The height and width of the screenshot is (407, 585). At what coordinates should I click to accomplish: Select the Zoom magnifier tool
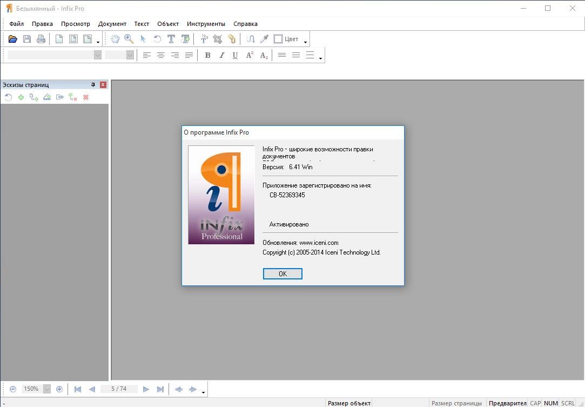click(x=129, y=39)
